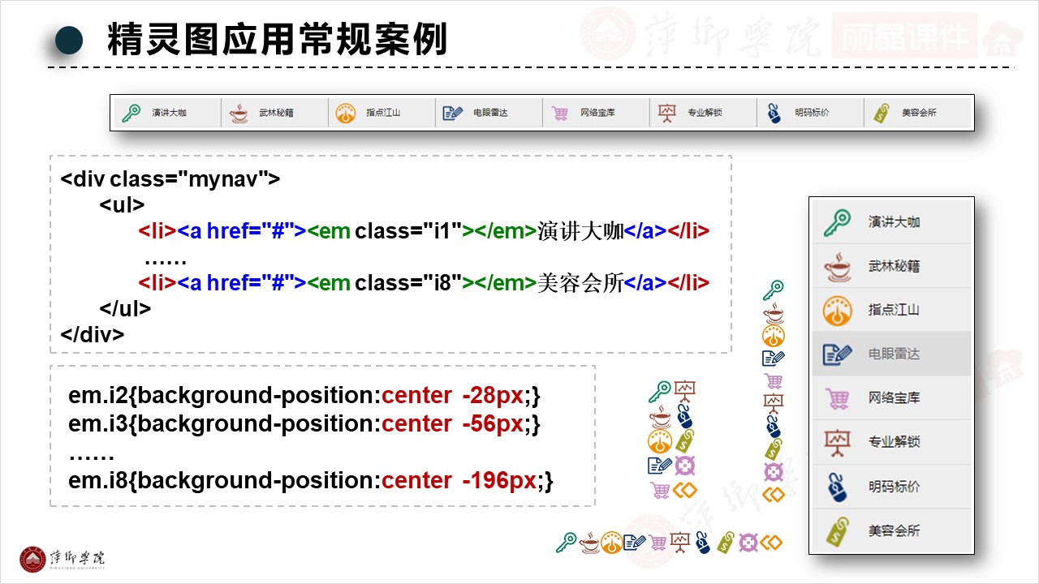Click the closing </ul> tag line
1039x584 pixels.
[126, 309]
